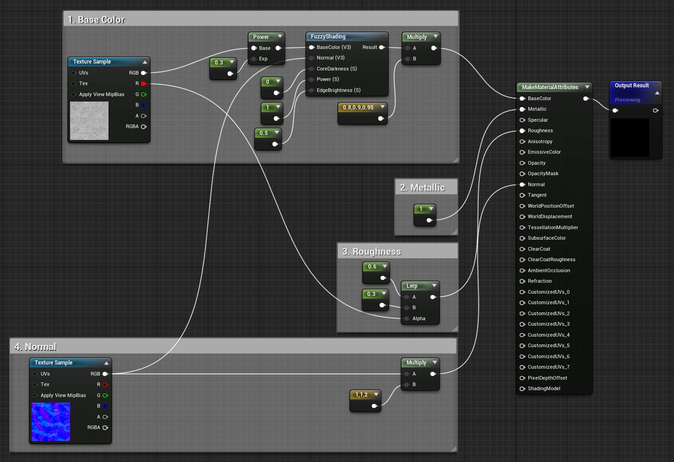Click the input pin of Output Result node

(615, 110)
